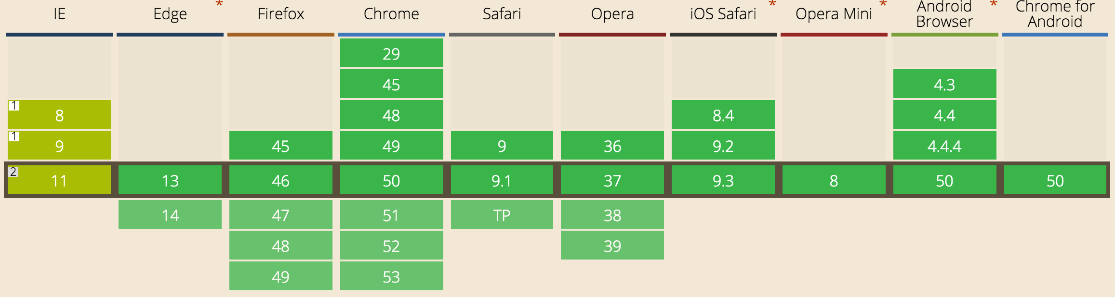Select Chrome version 29 cell
This screenshot has height=297, width=1115.
391,53
